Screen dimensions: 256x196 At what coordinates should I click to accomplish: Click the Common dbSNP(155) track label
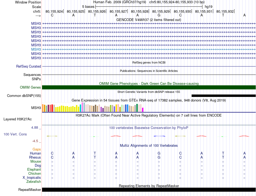[x=24, y=96]
